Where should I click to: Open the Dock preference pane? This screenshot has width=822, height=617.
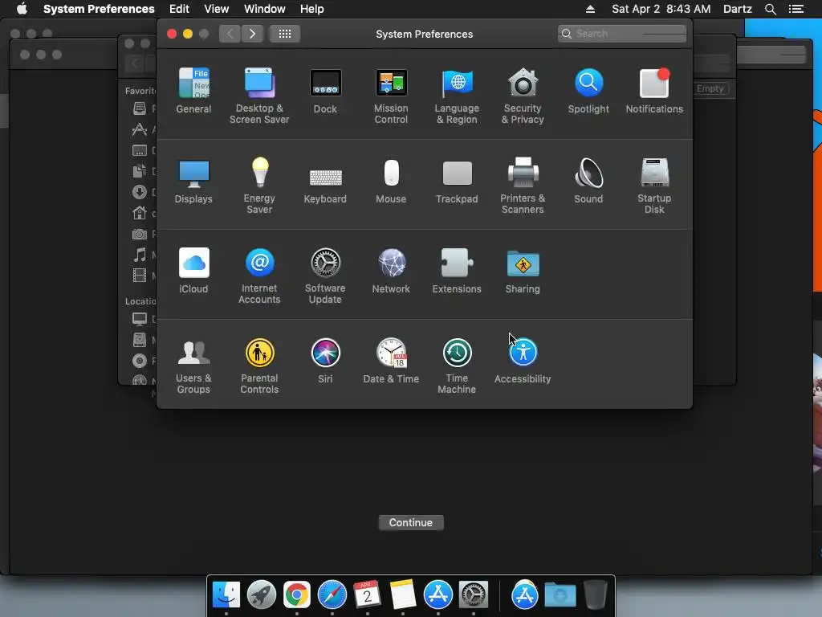325,90
